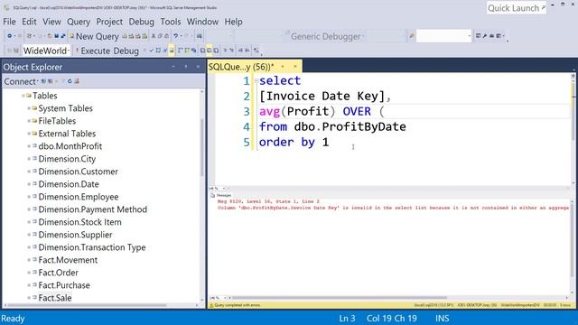
Task: Select the Dimension.Employee table
Action: click(x=79, y=197)
